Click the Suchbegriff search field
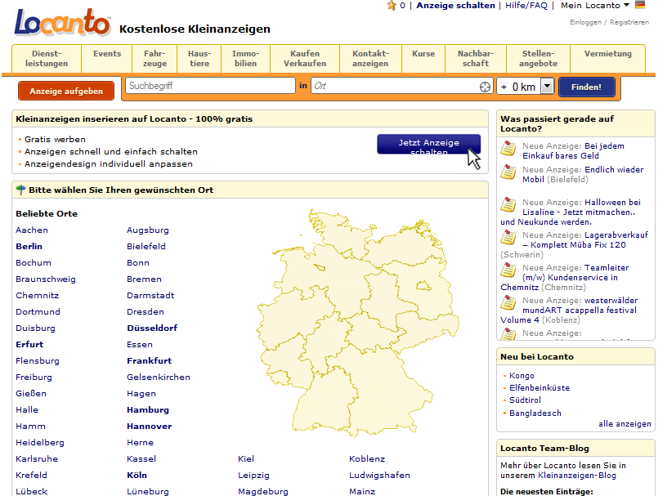The image size is (667, 496). [x=211, y=86]
